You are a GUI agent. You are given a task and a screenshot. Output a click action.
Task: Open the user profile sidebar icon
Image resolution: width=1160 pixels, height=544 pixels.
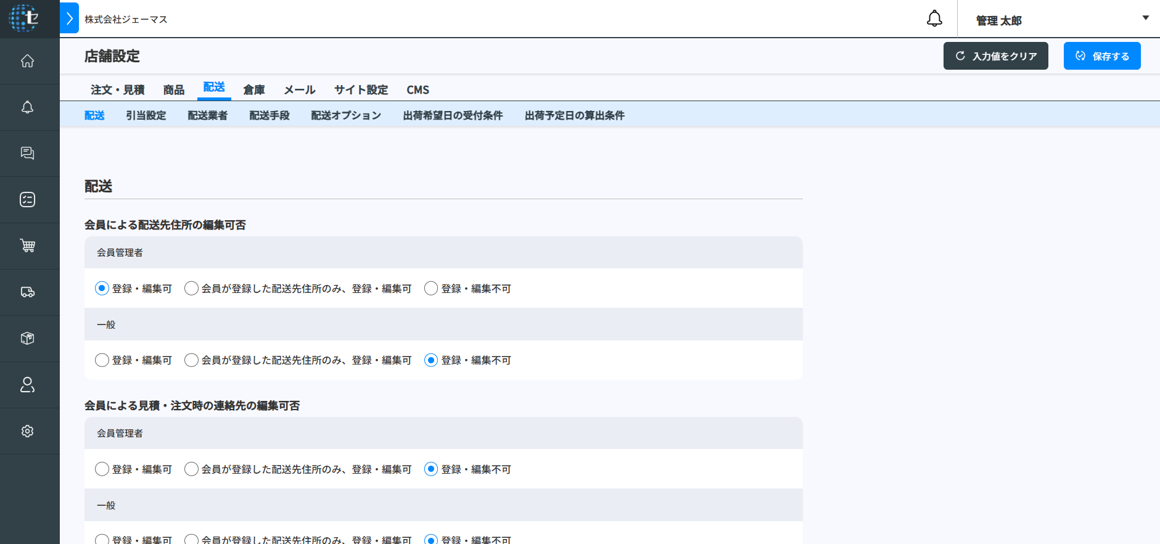[x=27, y=385]
